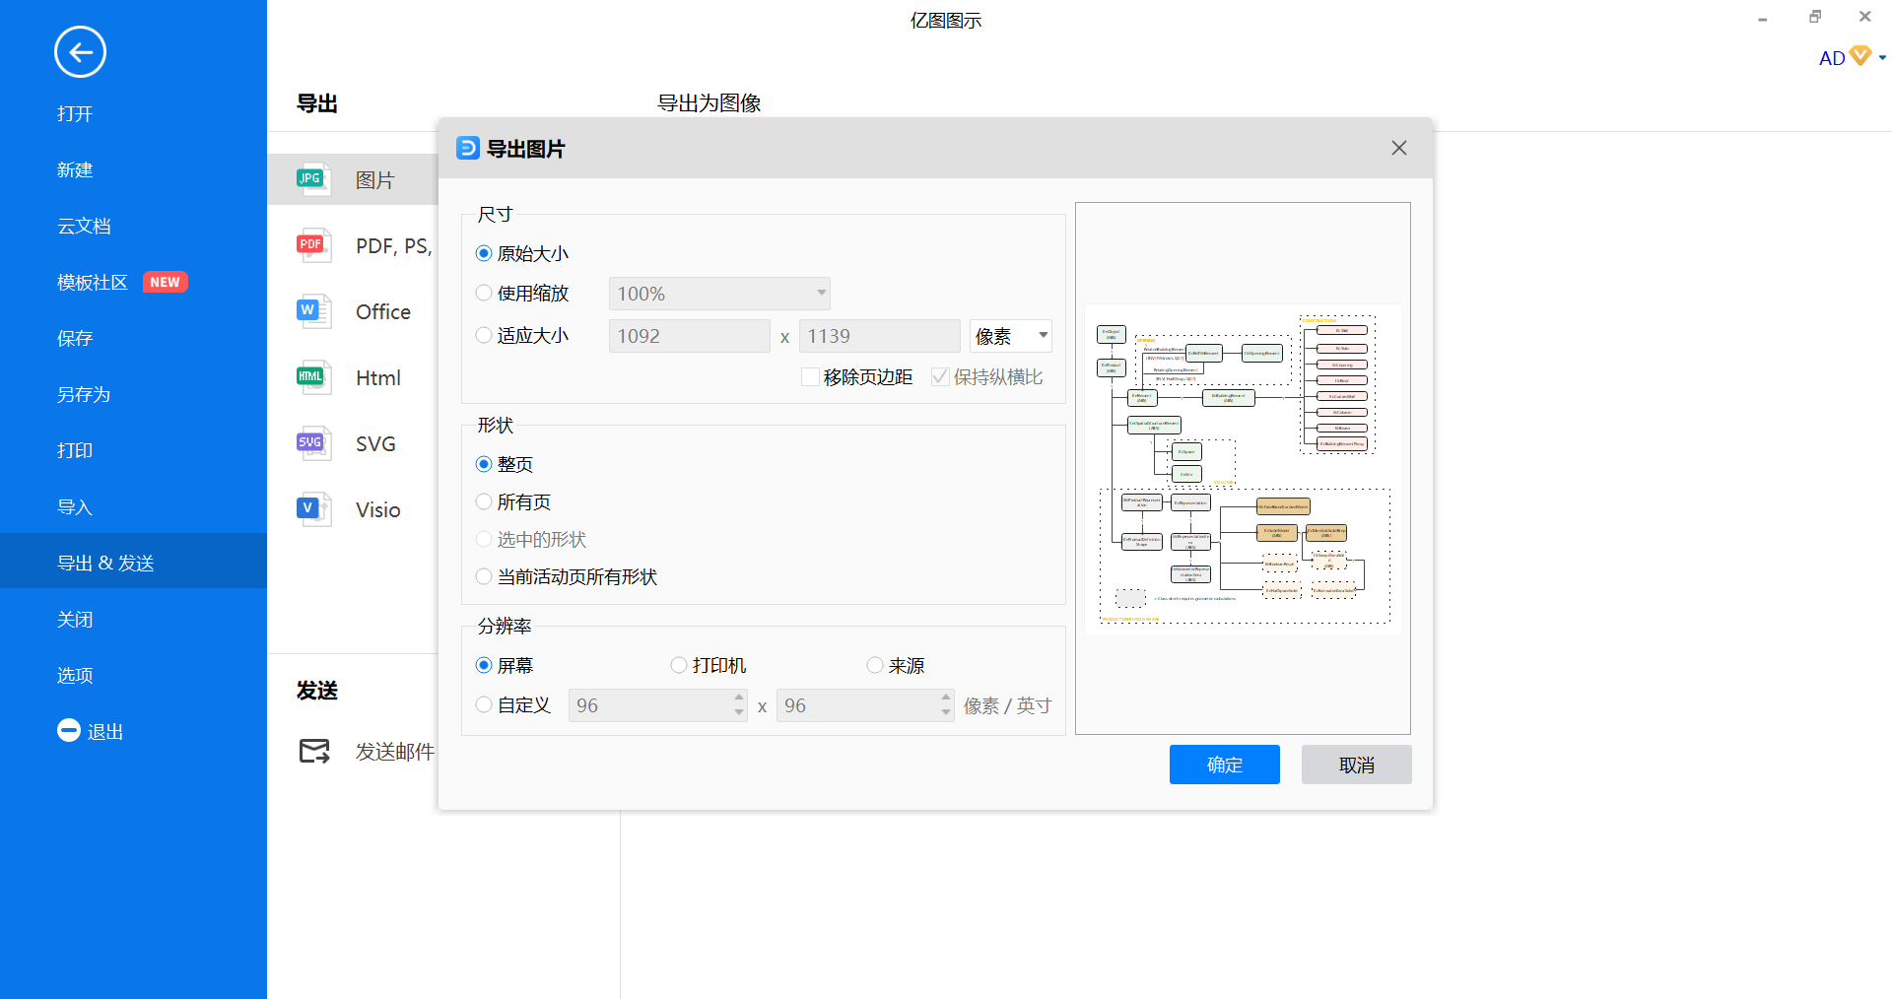
Task: Click the height field showing 1139
Action: coord(879,336)
